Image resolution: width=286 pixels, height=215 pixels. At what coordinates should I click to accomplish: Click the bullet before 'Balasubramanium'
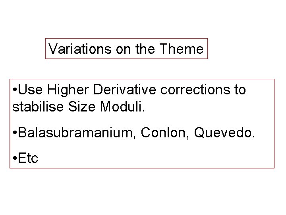[x=15, y=133]
